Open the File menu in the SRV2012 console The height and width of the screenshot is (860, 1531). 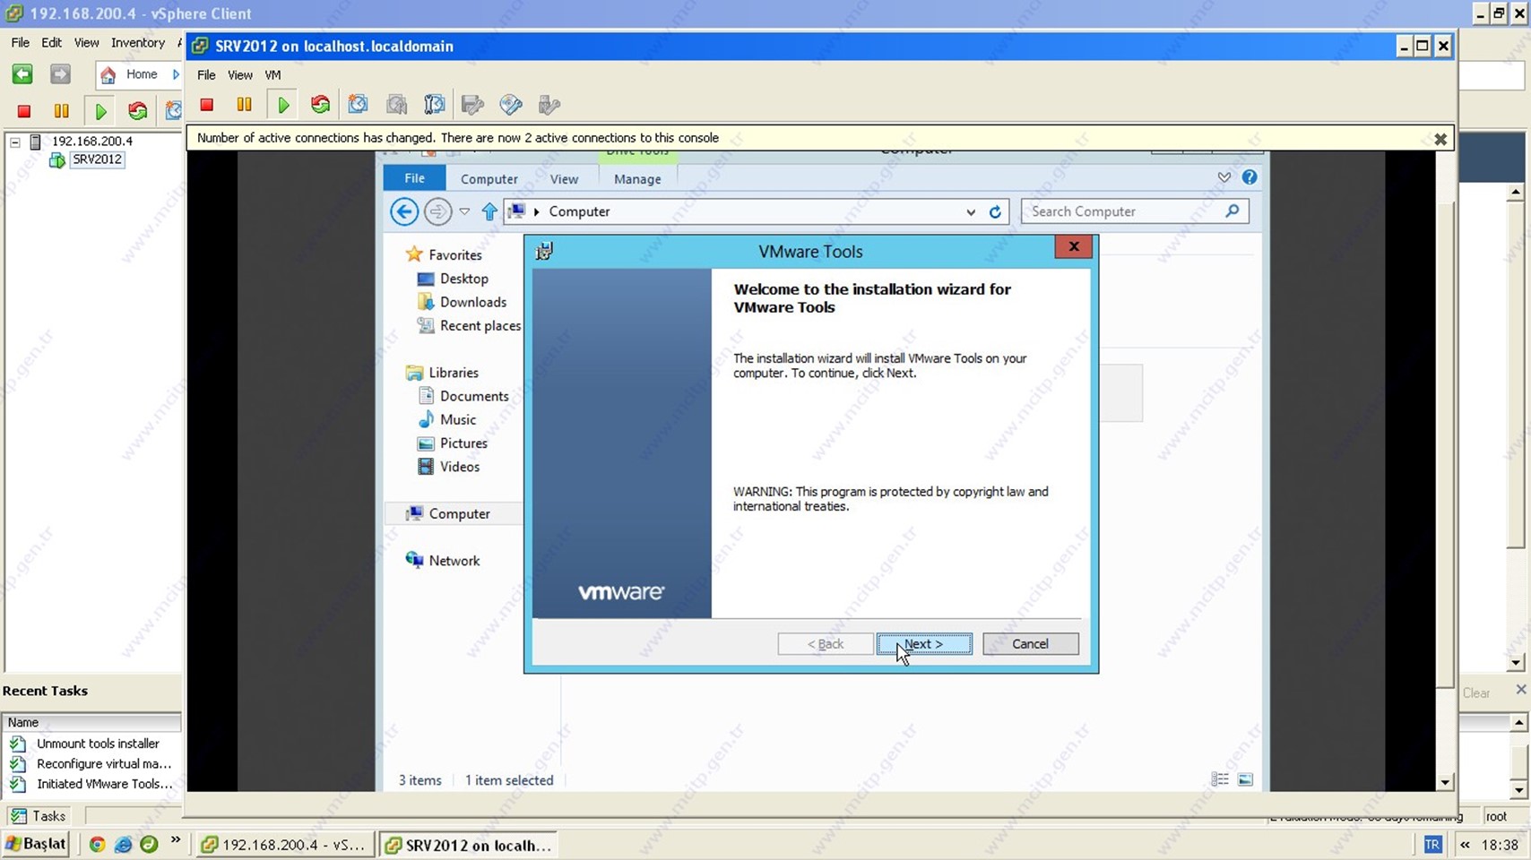point(206,75)
